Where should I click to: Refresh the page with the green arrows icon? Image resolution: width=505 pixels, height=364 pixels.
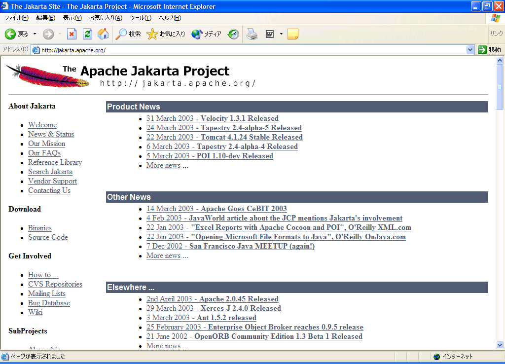(x=87, y=34)
